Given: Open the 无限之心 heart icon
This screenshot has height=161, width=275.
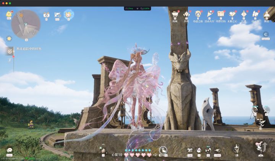Looking at the screenshot, I should click(232, 14).
